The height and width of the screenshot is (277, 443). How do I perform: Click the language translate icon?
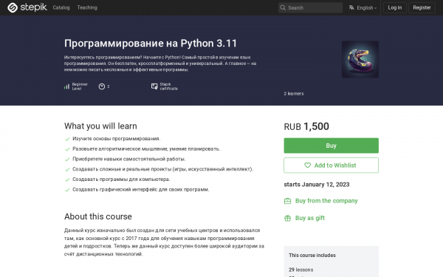click(351, 7)
